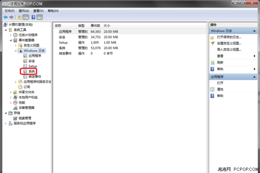Image resolution: width=260 pixels, height=173 pixels.
Task: Open the 帮助(H) menu
Action: [x=53, y=11]
